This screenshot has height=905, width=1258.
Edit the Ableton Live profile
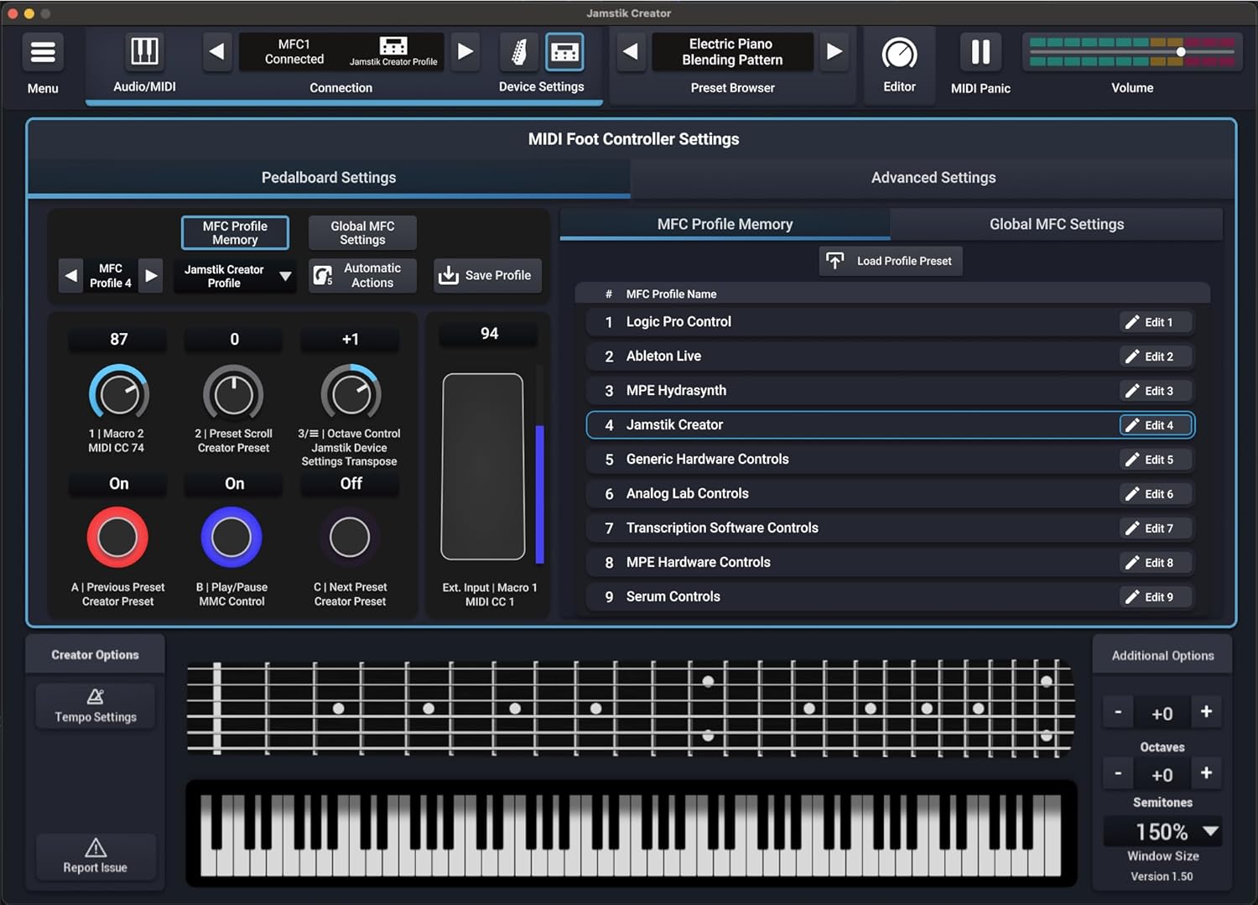pos(1154,356)
